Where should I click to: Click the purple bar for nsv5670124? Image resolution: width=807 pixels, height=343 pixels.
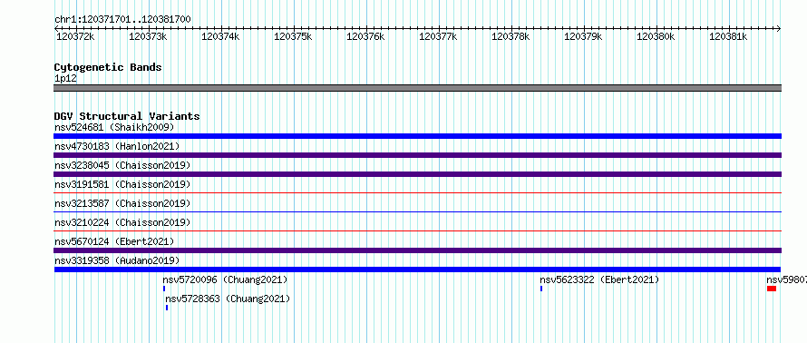click(x=417, y=250)
